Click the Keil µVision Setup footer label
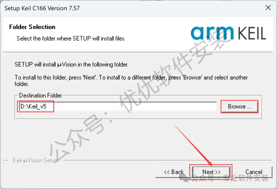 tap(35, 160)
